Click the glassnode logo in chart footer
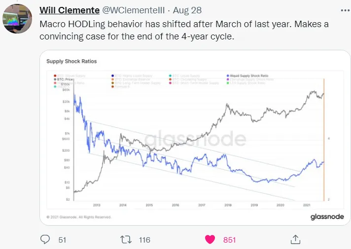 pos(327,216)
